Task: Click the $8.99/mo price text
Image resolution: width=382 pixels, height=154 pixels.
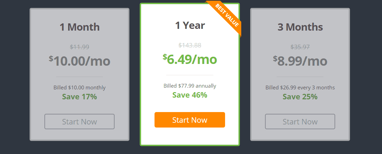Action: click(x=300, y=61)
